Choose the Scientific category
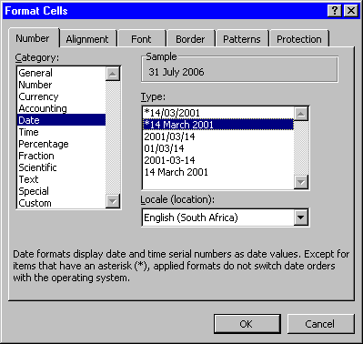This screenshot has width=363, height=344. 62,167
